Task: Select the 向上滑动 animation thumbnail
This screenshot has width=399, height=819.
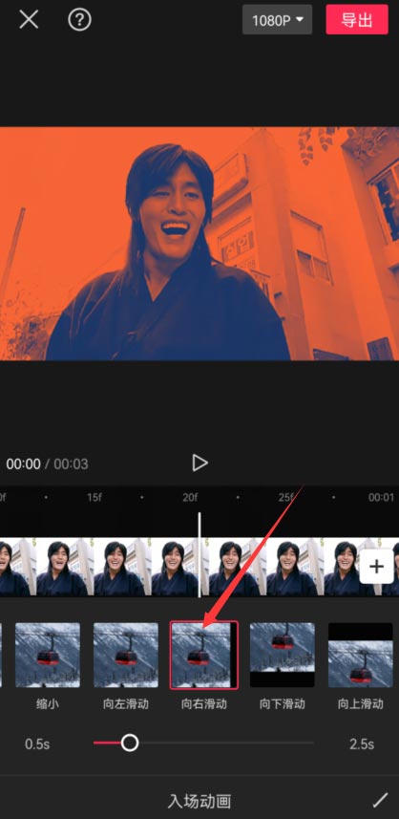Action: tap(361, 655)
